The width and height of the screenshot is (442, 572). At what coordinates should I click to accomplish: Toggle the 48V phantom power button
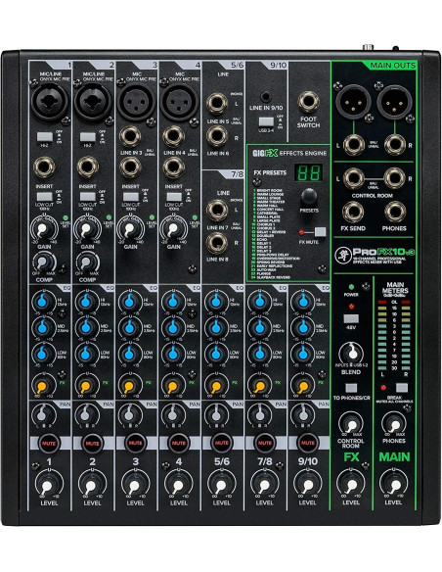click(x=351, y=318)
